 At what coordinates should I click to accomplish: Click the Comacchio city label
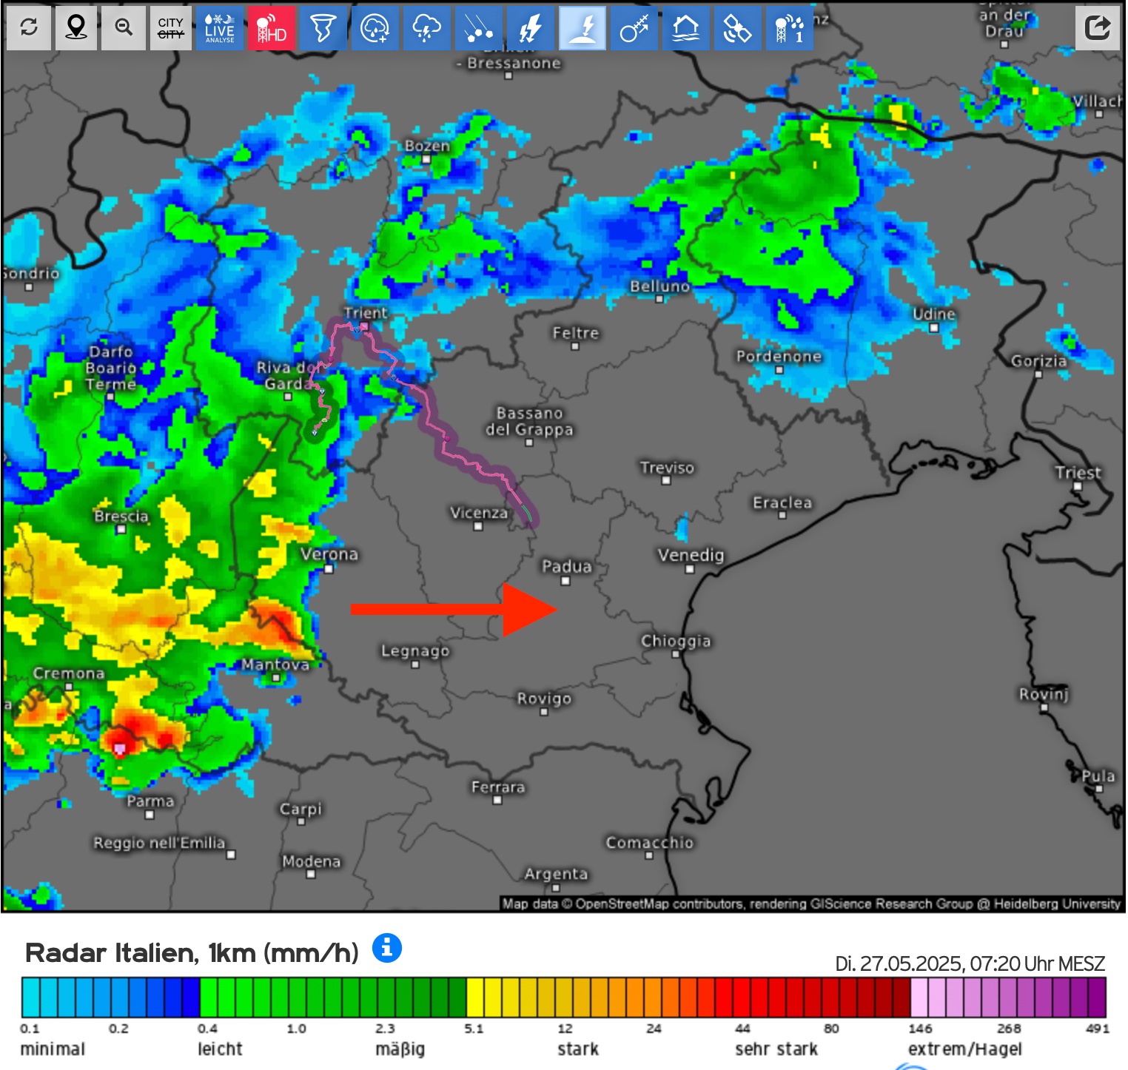point(650,843)
